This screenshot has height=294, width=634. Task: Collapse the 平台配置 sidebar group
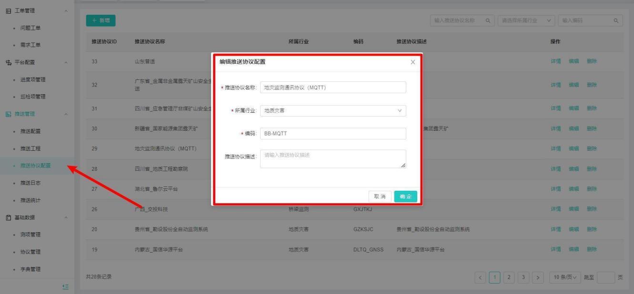pos(66,62)
